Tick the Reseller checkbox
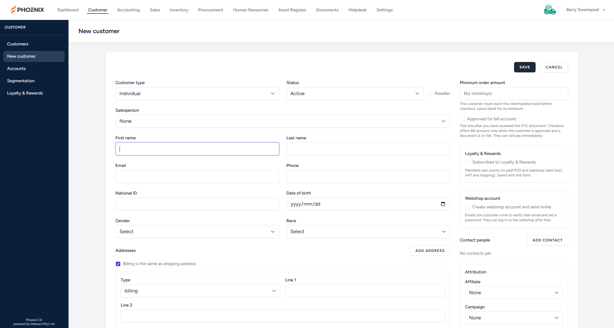Screen dimensions: 614x328 pyautogui.click(x=430, y=94)
